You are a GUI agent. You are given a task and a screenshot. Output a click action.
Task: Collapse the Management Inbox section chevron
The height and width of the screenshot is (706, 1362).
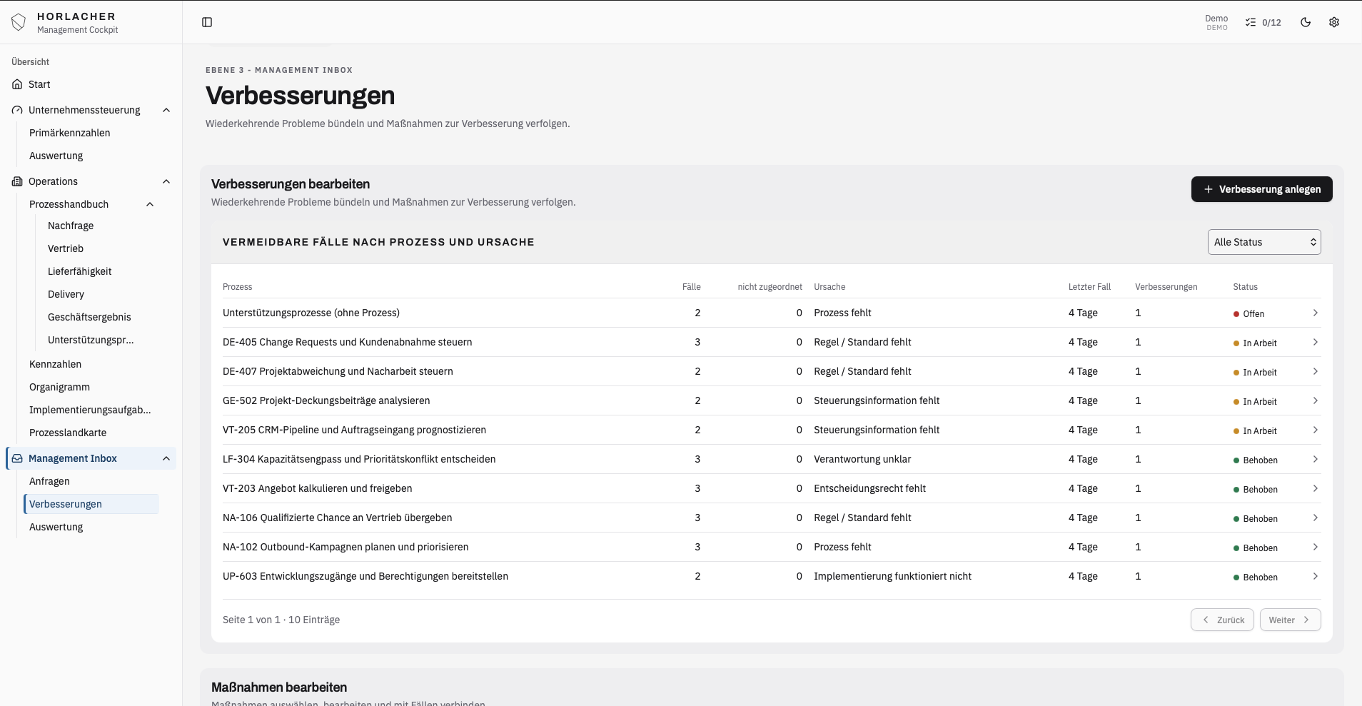[x=166, y=458]
